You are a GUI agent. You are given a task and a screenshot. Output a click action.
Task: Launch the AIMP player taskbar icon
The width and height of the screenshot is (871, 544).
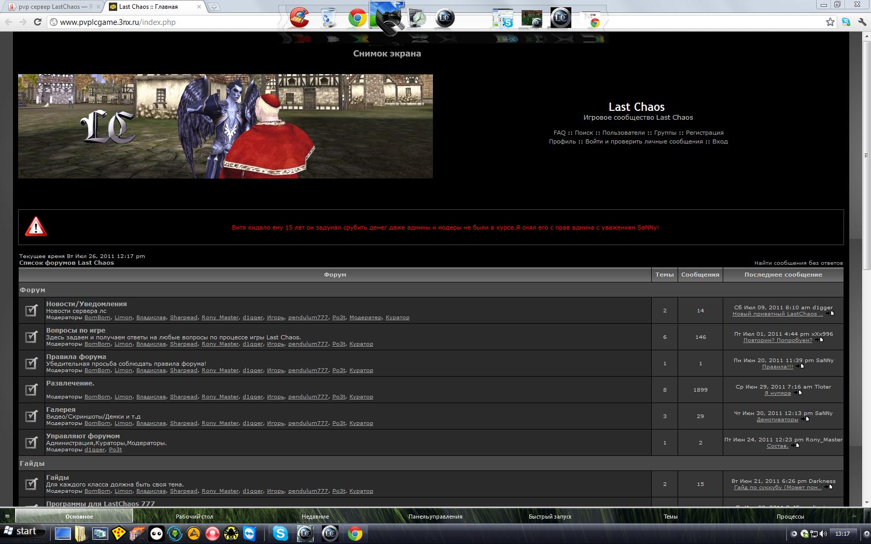[194, 533]
